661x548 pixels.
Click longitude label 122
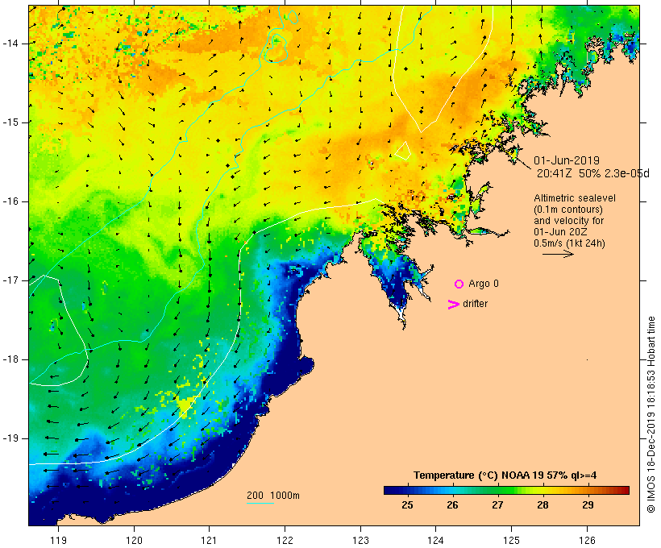click(x=285, y=541)
